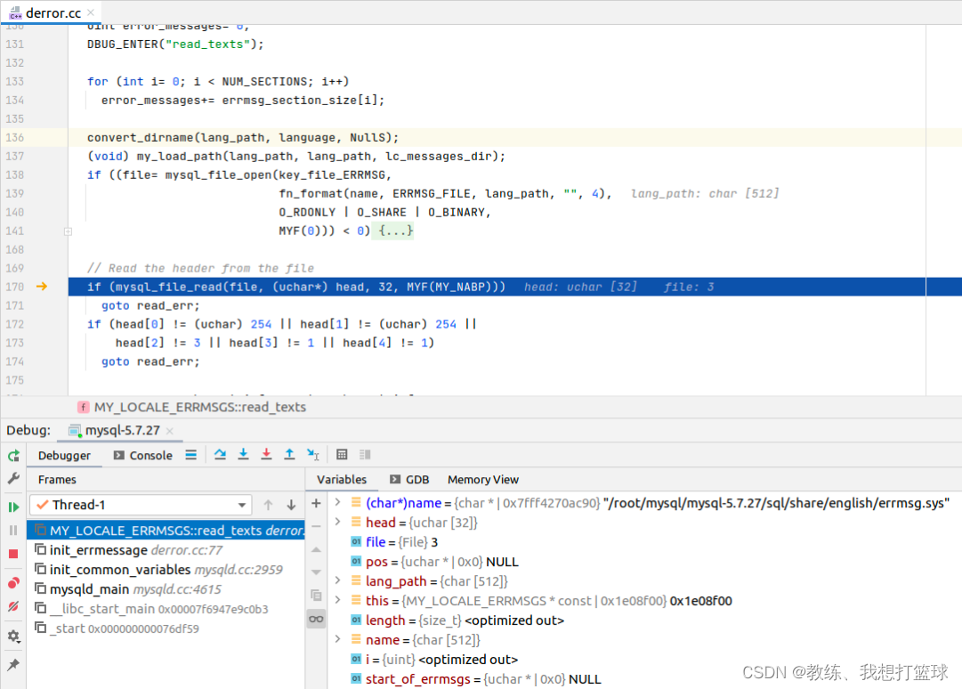
Task: Click the Step Into debugger icon
Action: (244, 455)
